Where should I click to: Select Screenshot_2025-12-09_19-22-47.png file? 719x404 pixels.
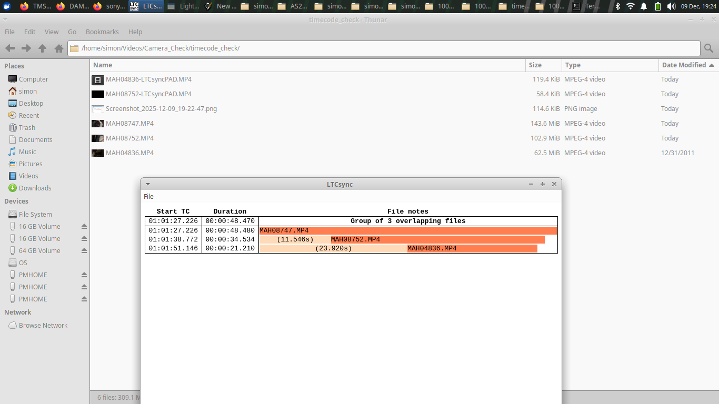click(x=161, y=109)
